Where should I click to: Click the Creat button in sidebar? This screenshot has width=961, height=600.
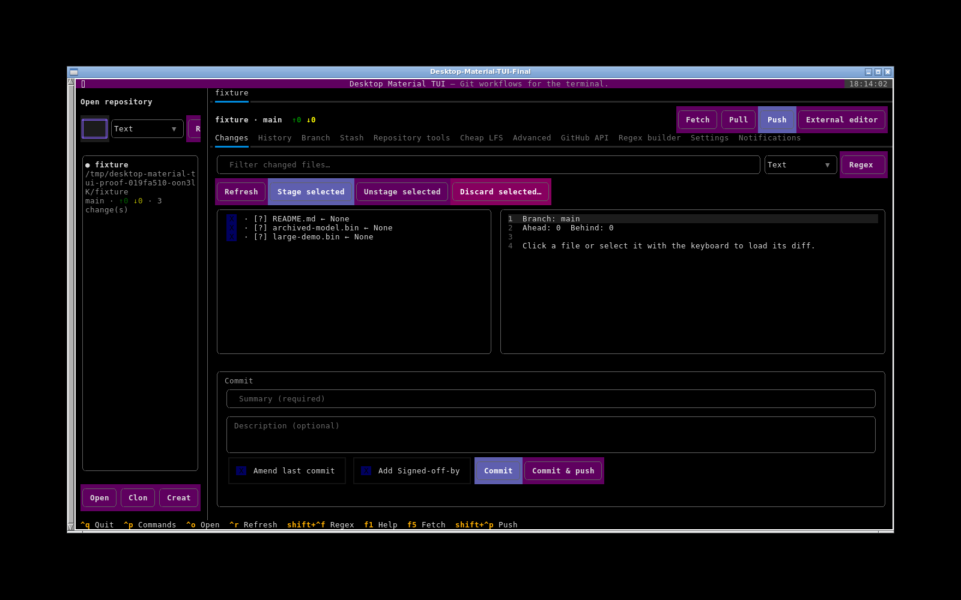click(x=179, y=498)
